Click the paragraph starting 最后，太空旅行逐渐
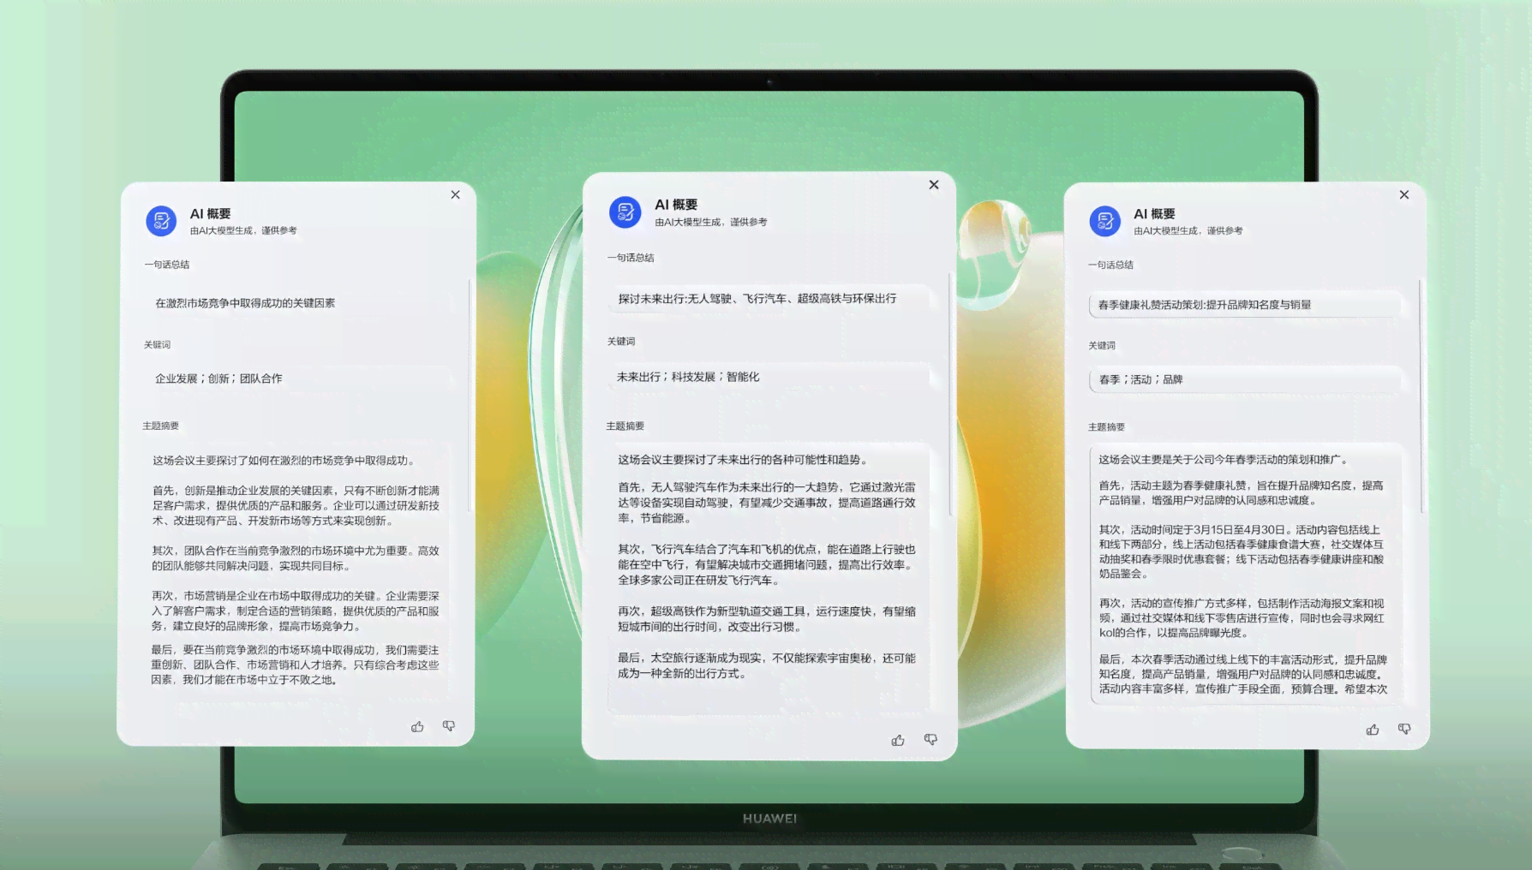 [767, 665]
